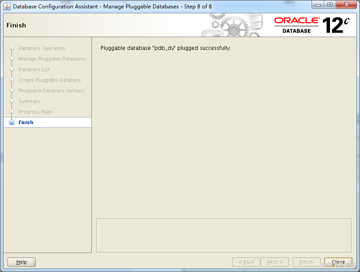The height and width of the screenshot is (272, 360).
Task: Open Help
Action: (x=21, y=262)
